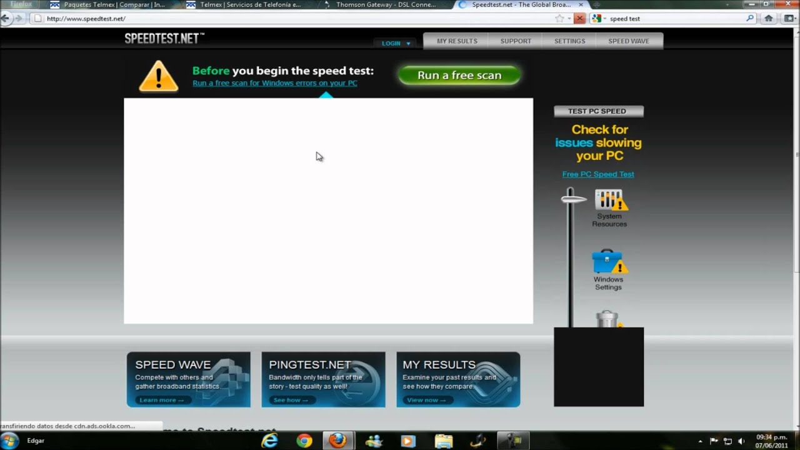The height and width of the screenshot is (450, 800).
Task: Click the trash can icon in the PC speed ad
Action: point(607,319)
